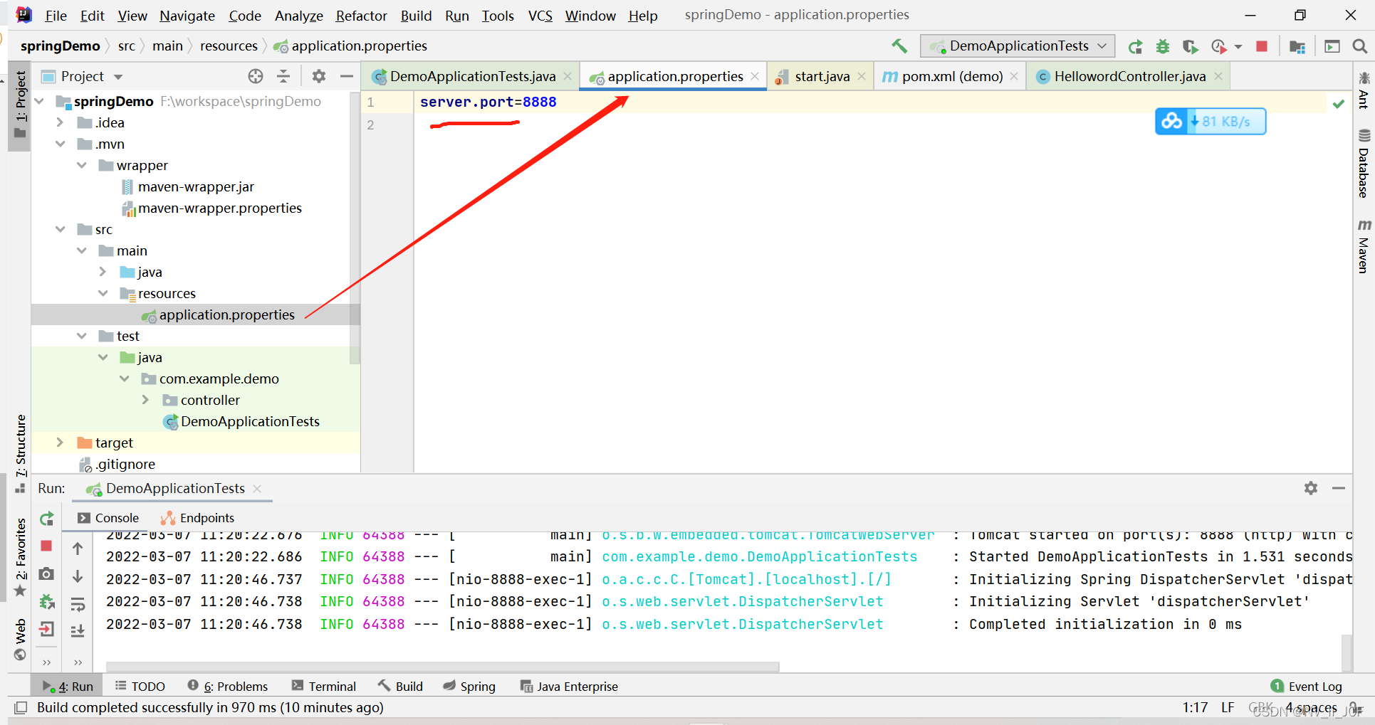This screenshot has width=1375, height=725.
Task: Open the Refactor menu
Action: [x=360, y=15]
